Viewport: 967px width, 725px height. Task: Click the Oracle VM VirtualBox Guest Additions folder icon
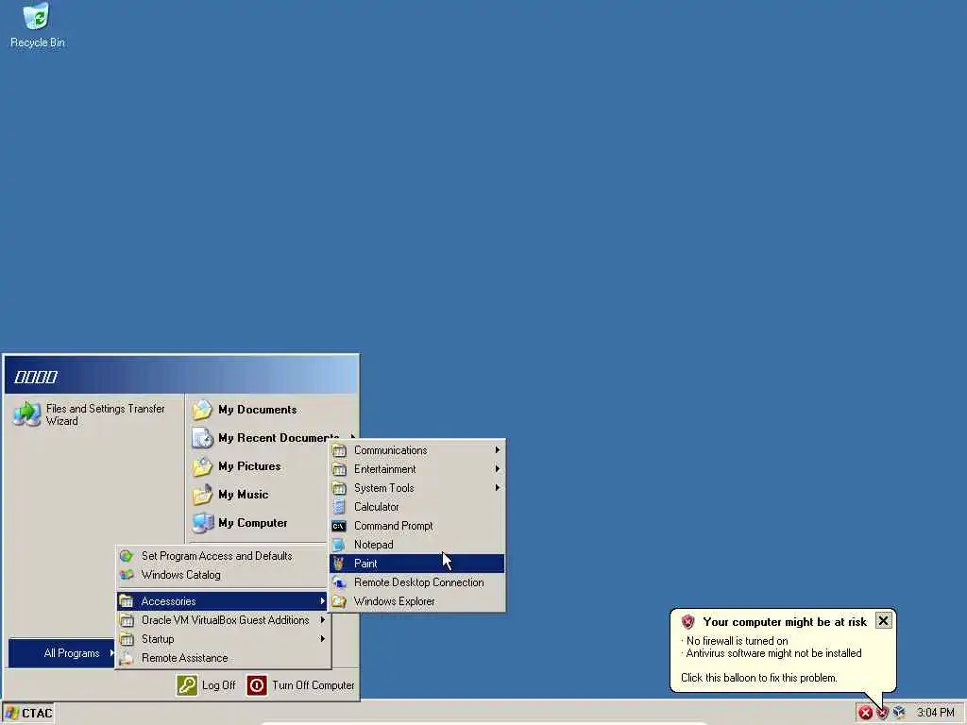127,620
